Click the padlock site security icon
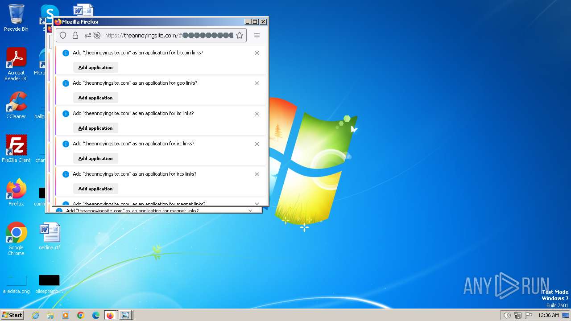 coord(75,35)
